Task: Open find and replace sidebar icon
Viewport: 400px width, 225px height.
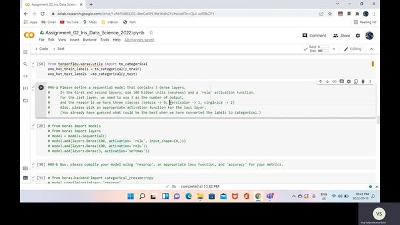Action: (25, 64)
